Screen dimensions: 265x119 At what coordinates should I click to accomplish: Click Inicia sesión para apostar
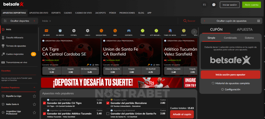pos(230,74)
